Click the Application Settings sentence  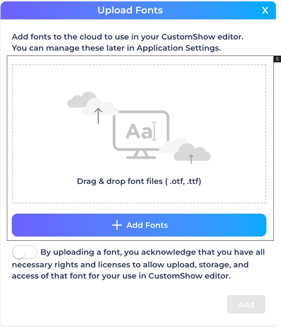coord(116,48)
